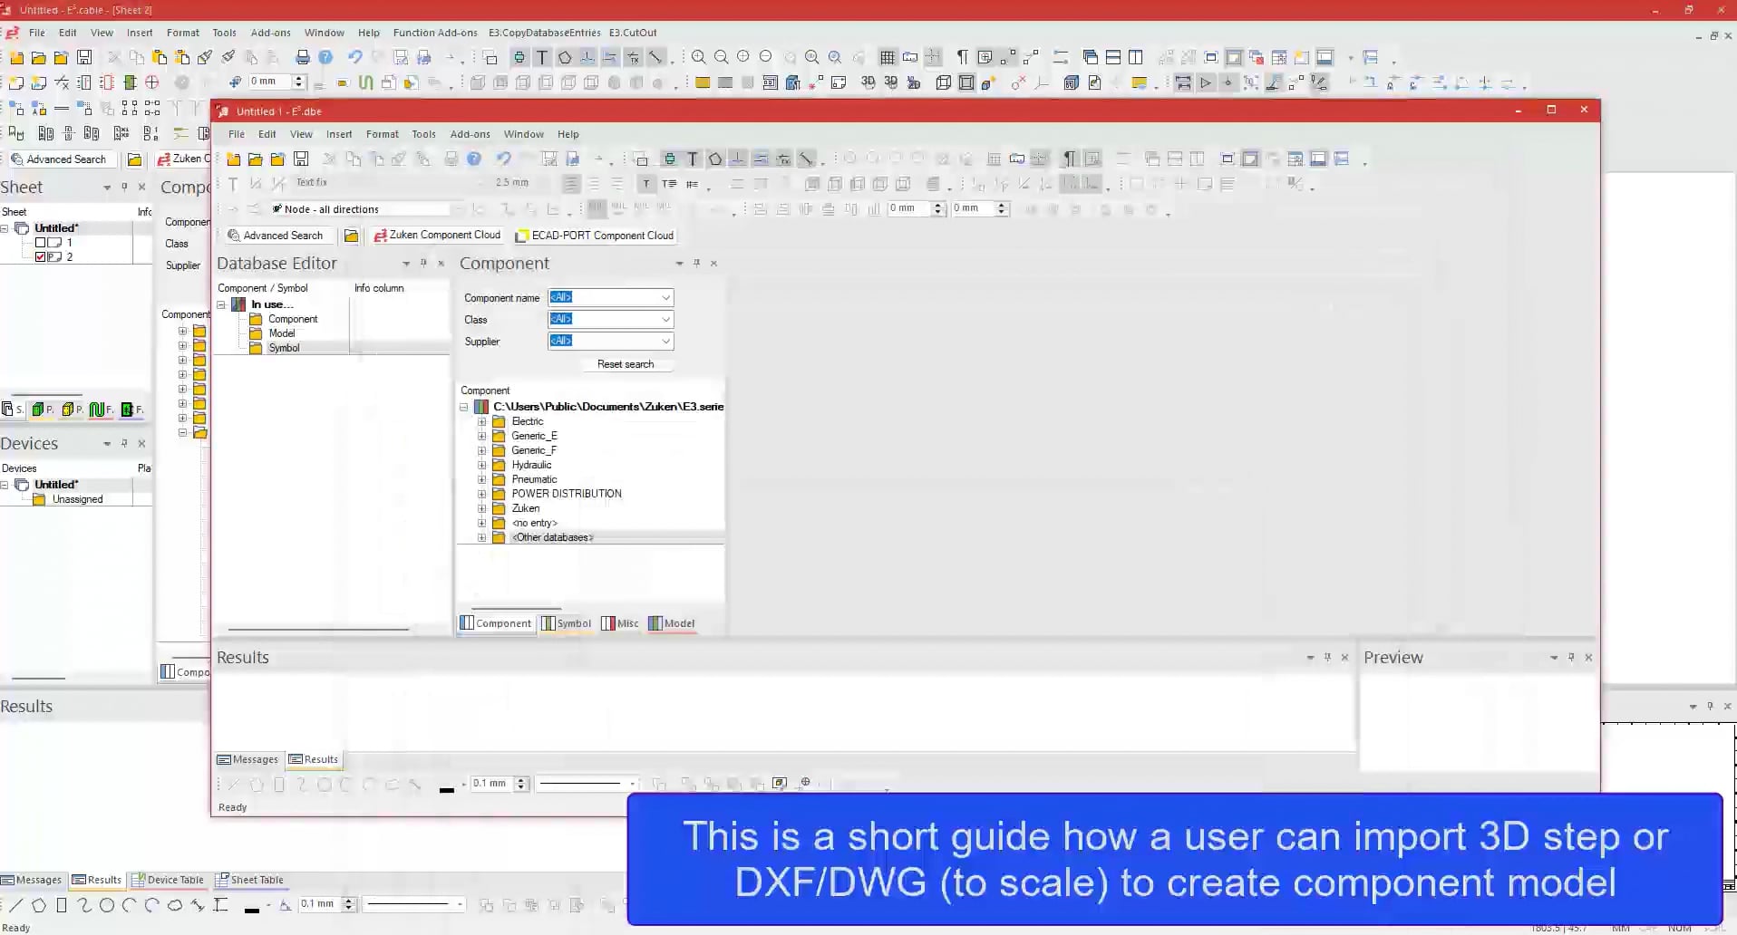Click the Reset search button
Viewport: 1737px width, 935px height.
coord(626,364)
